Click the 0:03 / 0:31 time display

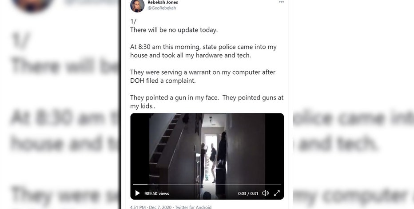click(248, 193)
